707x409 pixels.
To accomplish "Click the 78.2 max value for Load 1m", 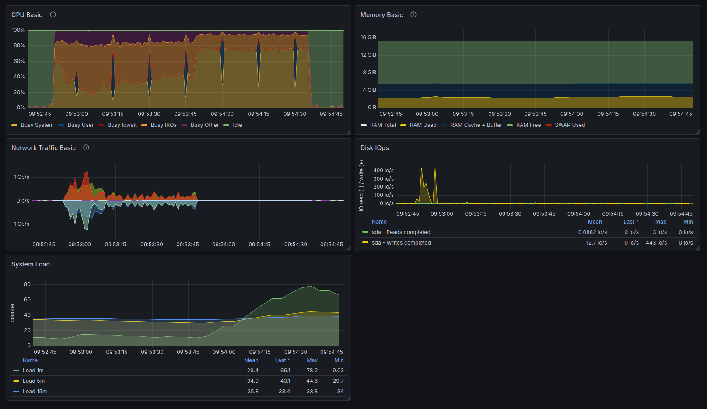I will (x=312, y=371).
